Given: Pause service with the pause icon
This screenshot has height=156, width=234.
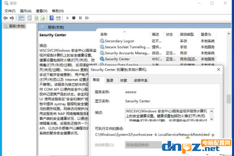Looking at the screenshot, I should tap(80, 18).
